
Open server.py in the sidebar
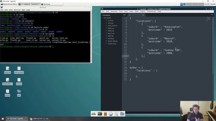[x=111, y=39]
